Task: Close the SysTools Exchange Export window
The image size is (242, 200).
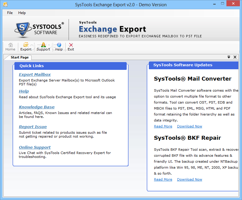Action: [233, 3]
